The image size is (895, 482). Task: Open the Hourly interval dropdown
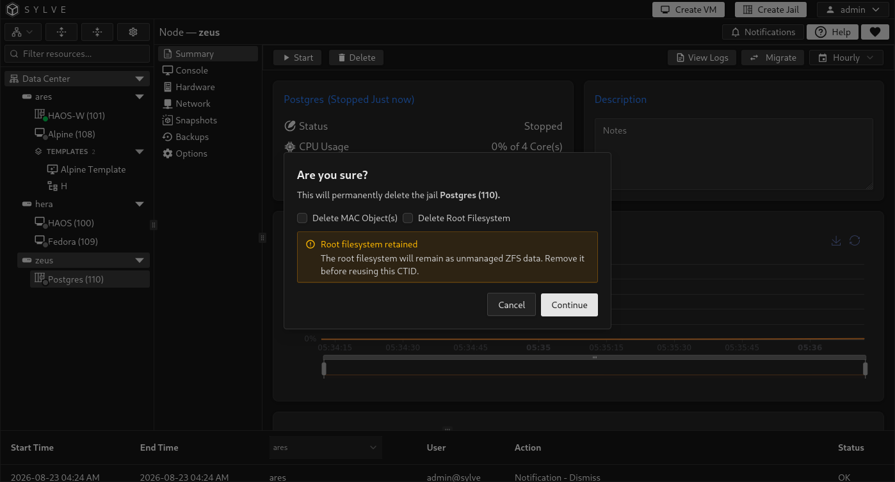tap(846, 58)
